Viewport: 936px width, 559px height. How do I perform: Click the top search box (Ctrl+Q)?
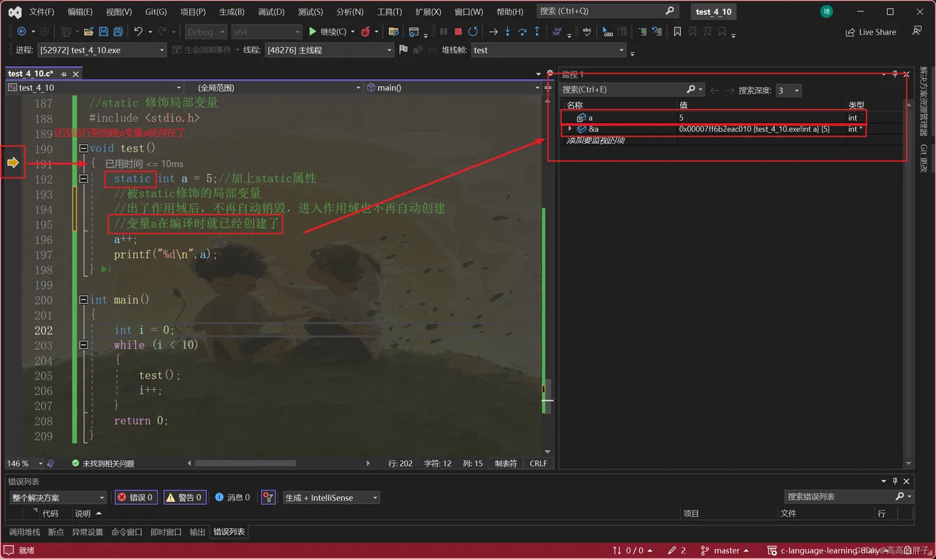(x=608, y=11)
